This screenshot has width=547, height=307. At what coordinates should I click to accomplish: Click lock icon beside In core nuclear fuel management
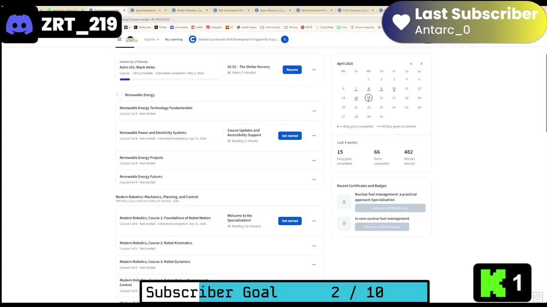tap(344, 223)
